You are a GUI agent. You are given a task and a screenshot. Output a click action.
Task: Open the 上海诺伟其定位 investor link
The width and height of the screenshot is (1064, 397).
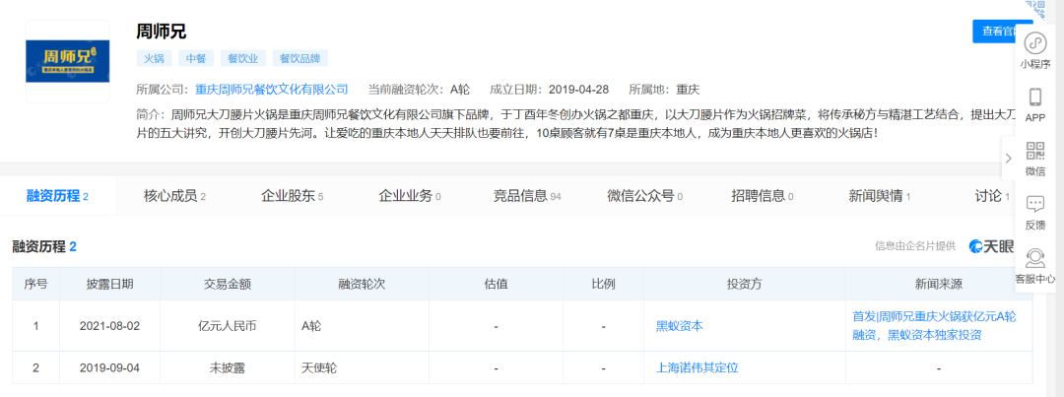coord(697,367)
